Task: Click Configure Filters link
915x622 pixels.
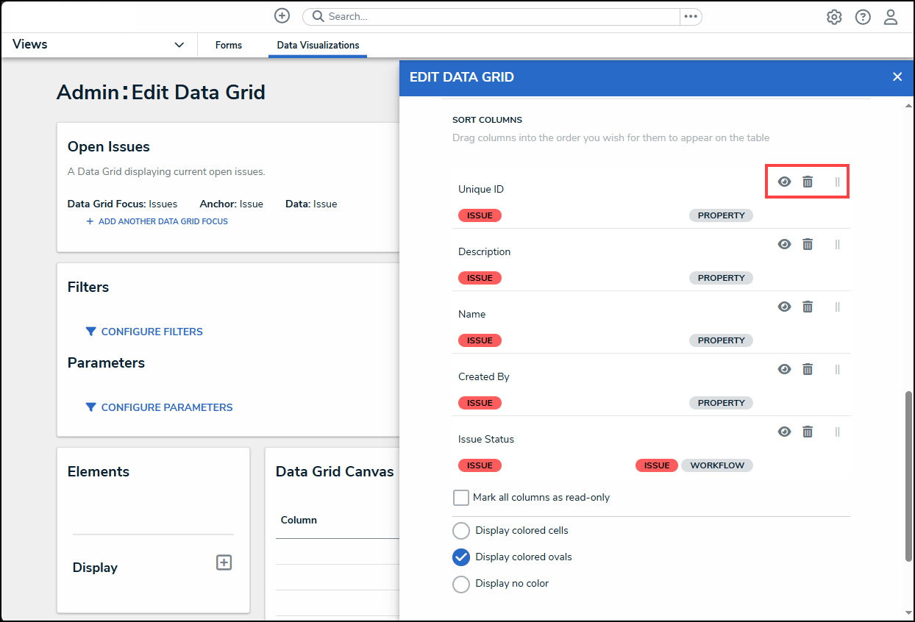Action: pyautogui.click(x=152, y=332)
